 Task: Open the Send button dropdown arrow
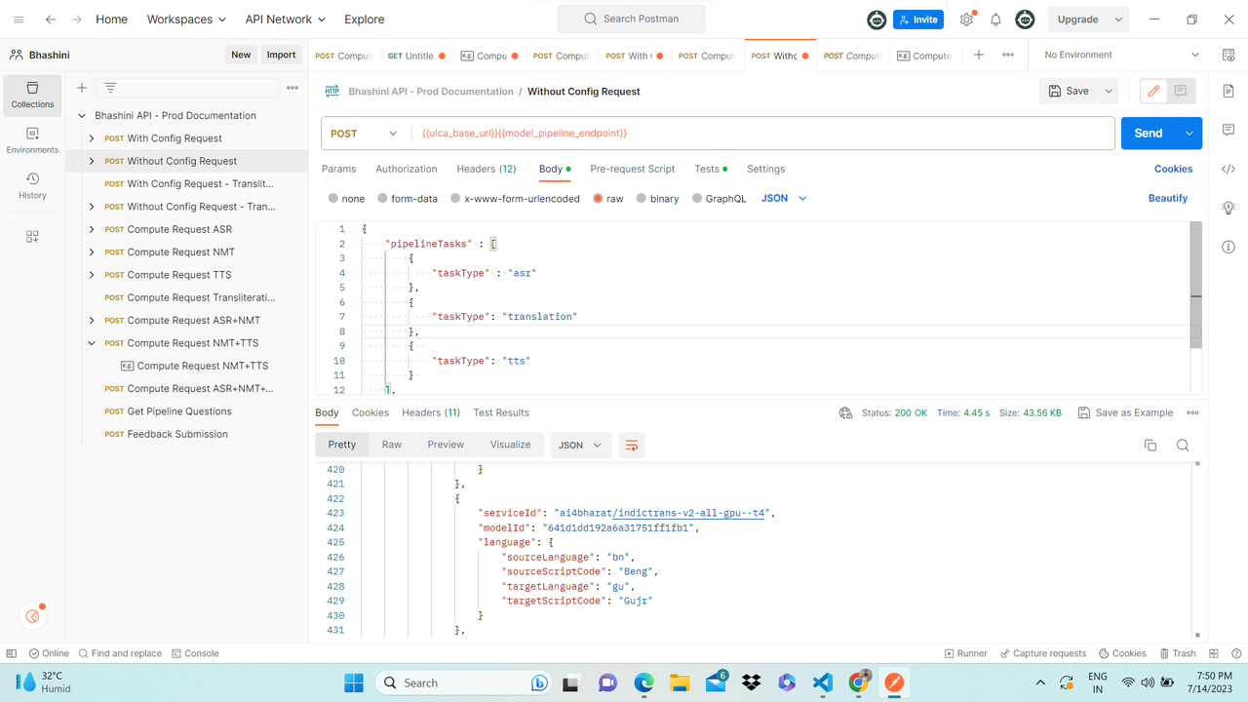click(x=1189, y=134)
